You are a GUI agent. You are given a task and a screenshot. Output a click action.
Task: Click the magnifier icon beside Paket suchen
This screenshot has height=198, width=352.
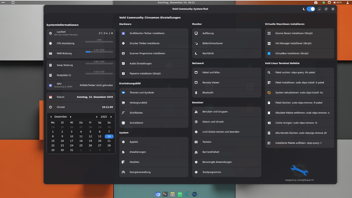269,72
